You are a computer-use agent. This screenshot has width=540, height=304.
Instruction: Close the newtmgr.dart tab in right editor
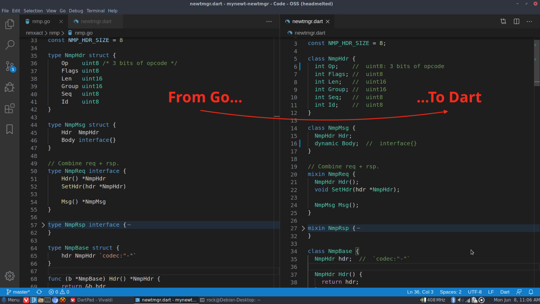(328, 22)
